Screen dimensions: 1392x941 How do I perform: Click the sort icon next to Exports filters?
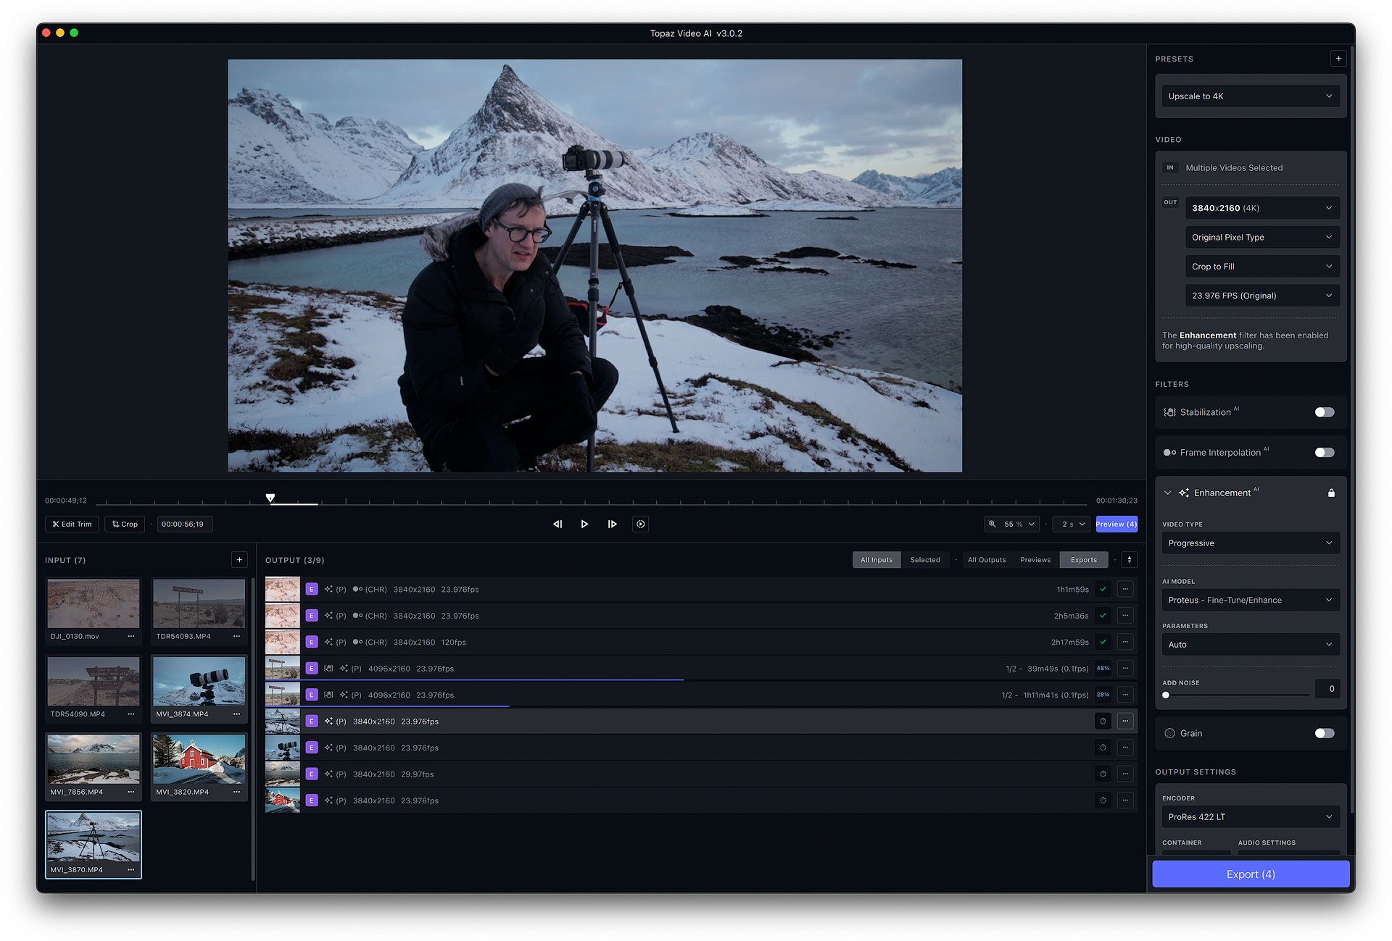[1128, 559]
